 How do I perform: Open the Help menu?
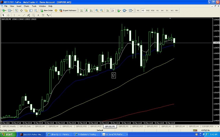click(x=50, y=6)
